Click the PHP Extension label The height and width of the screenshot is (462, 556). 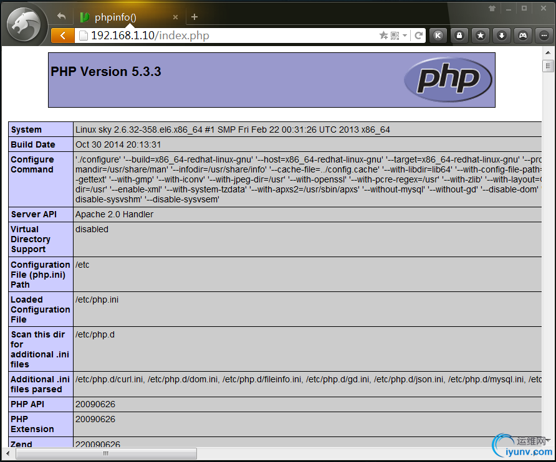pyautogui.click(x=32, y=424)
